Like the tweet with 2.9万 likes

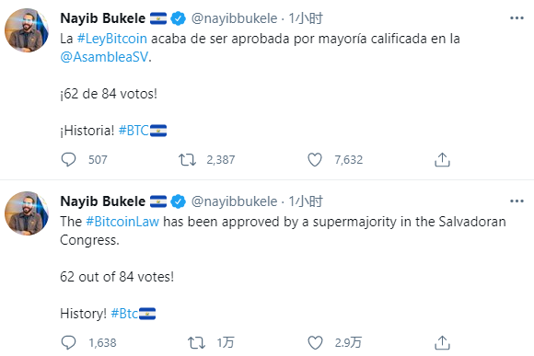315,342
